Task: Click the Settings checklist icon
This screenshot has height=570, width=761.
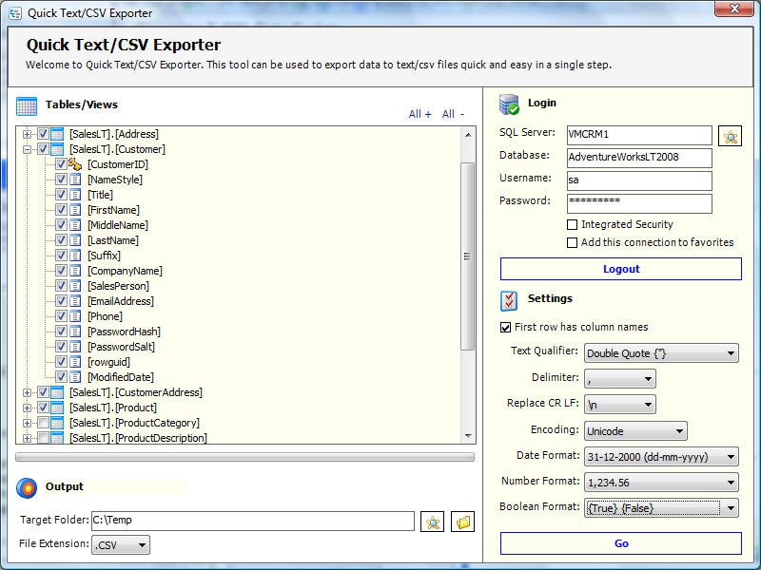Action: click(x=509, y=300)
